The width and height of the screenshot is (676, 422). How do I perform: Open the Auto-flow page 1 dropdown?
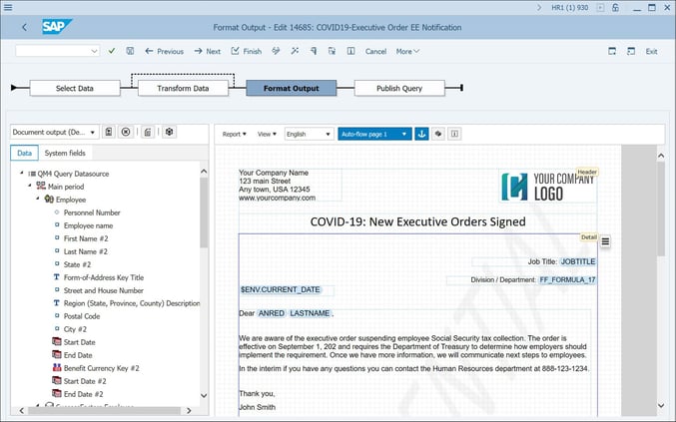(374, 134)
